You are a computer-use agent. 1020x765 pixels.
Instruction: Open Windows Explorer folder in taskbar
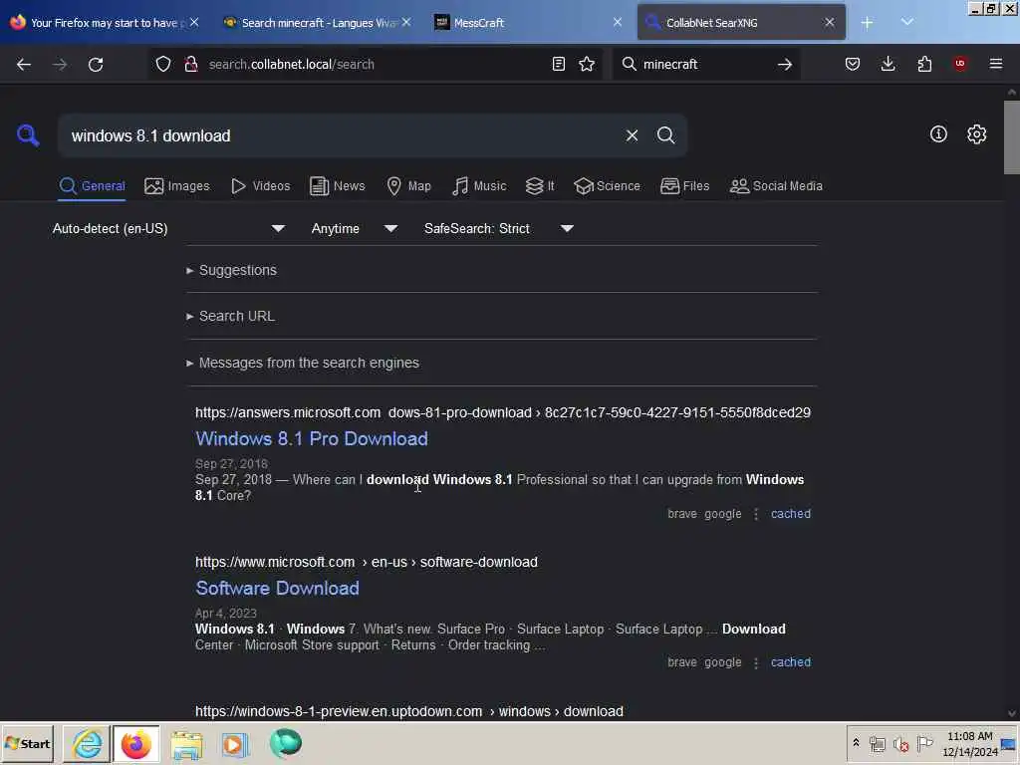pyautogui.click(x=186, y=743)
